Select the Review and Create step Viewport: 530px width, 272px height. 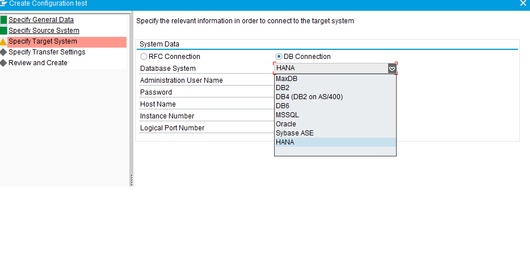[38, 63]
